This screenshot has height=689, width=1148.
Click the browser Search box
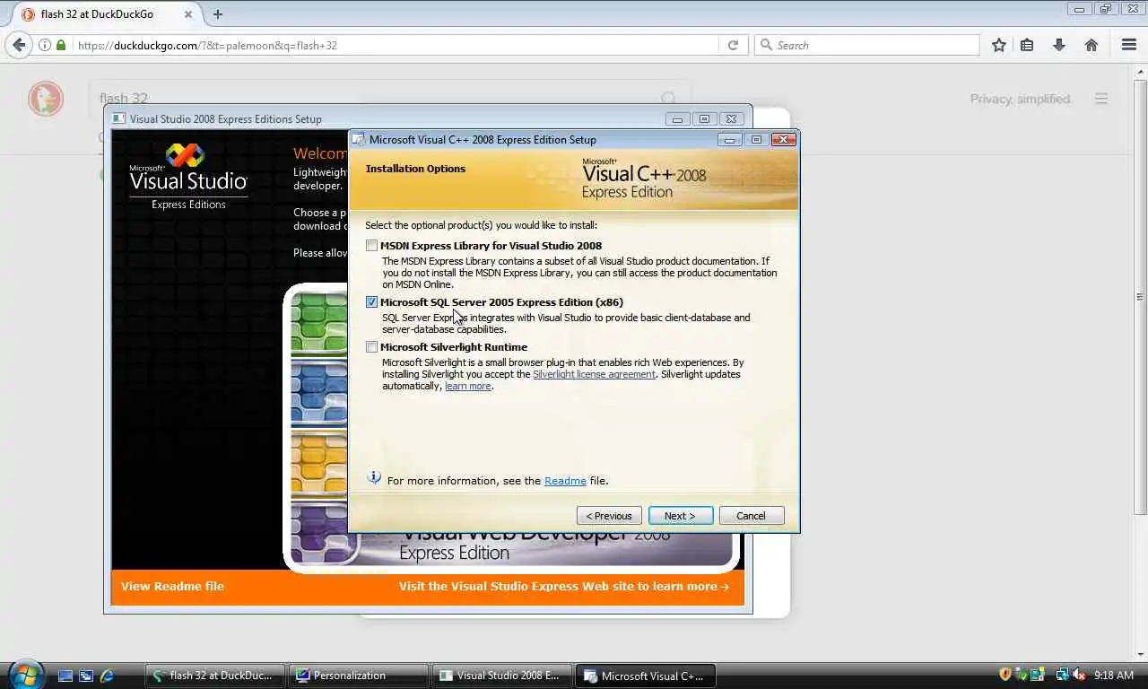click(x=867, y=45)
